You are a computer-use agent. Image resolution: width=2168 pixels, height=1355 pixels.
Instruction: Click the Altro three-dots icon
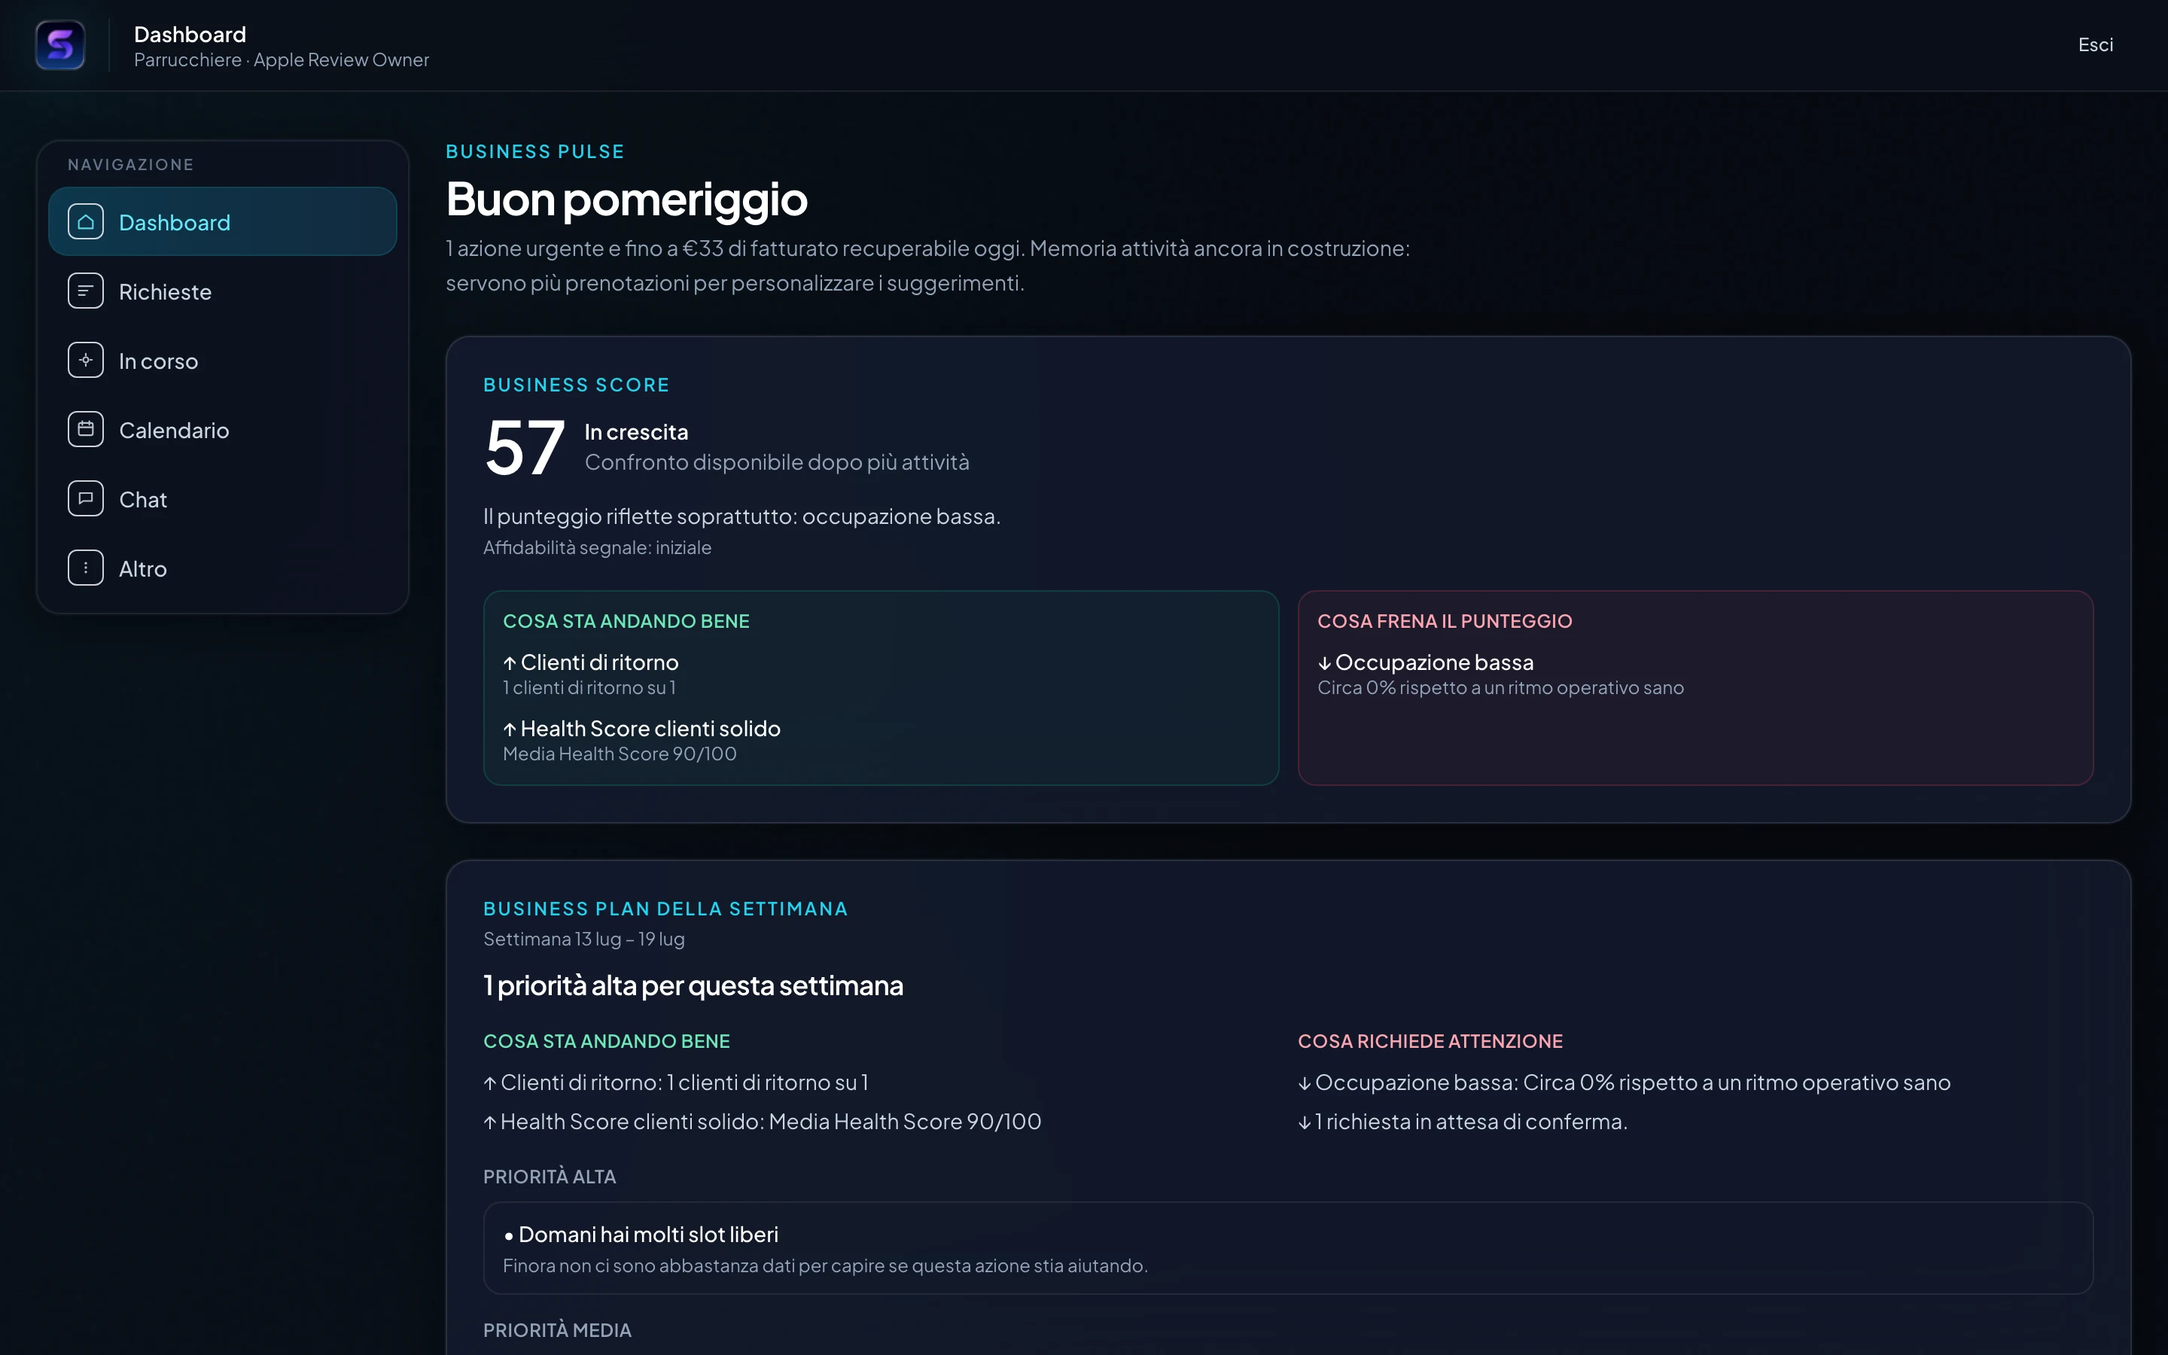(x=86, y=568)
